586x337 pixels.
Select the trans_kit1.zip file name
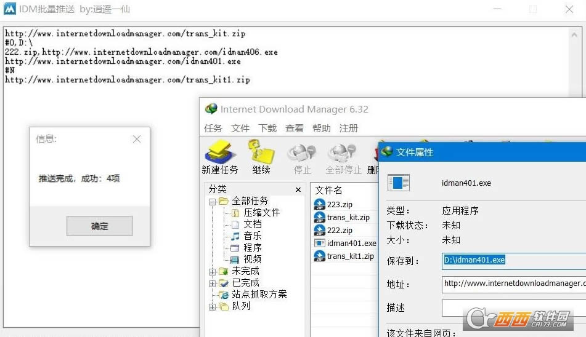pos(351,256)
